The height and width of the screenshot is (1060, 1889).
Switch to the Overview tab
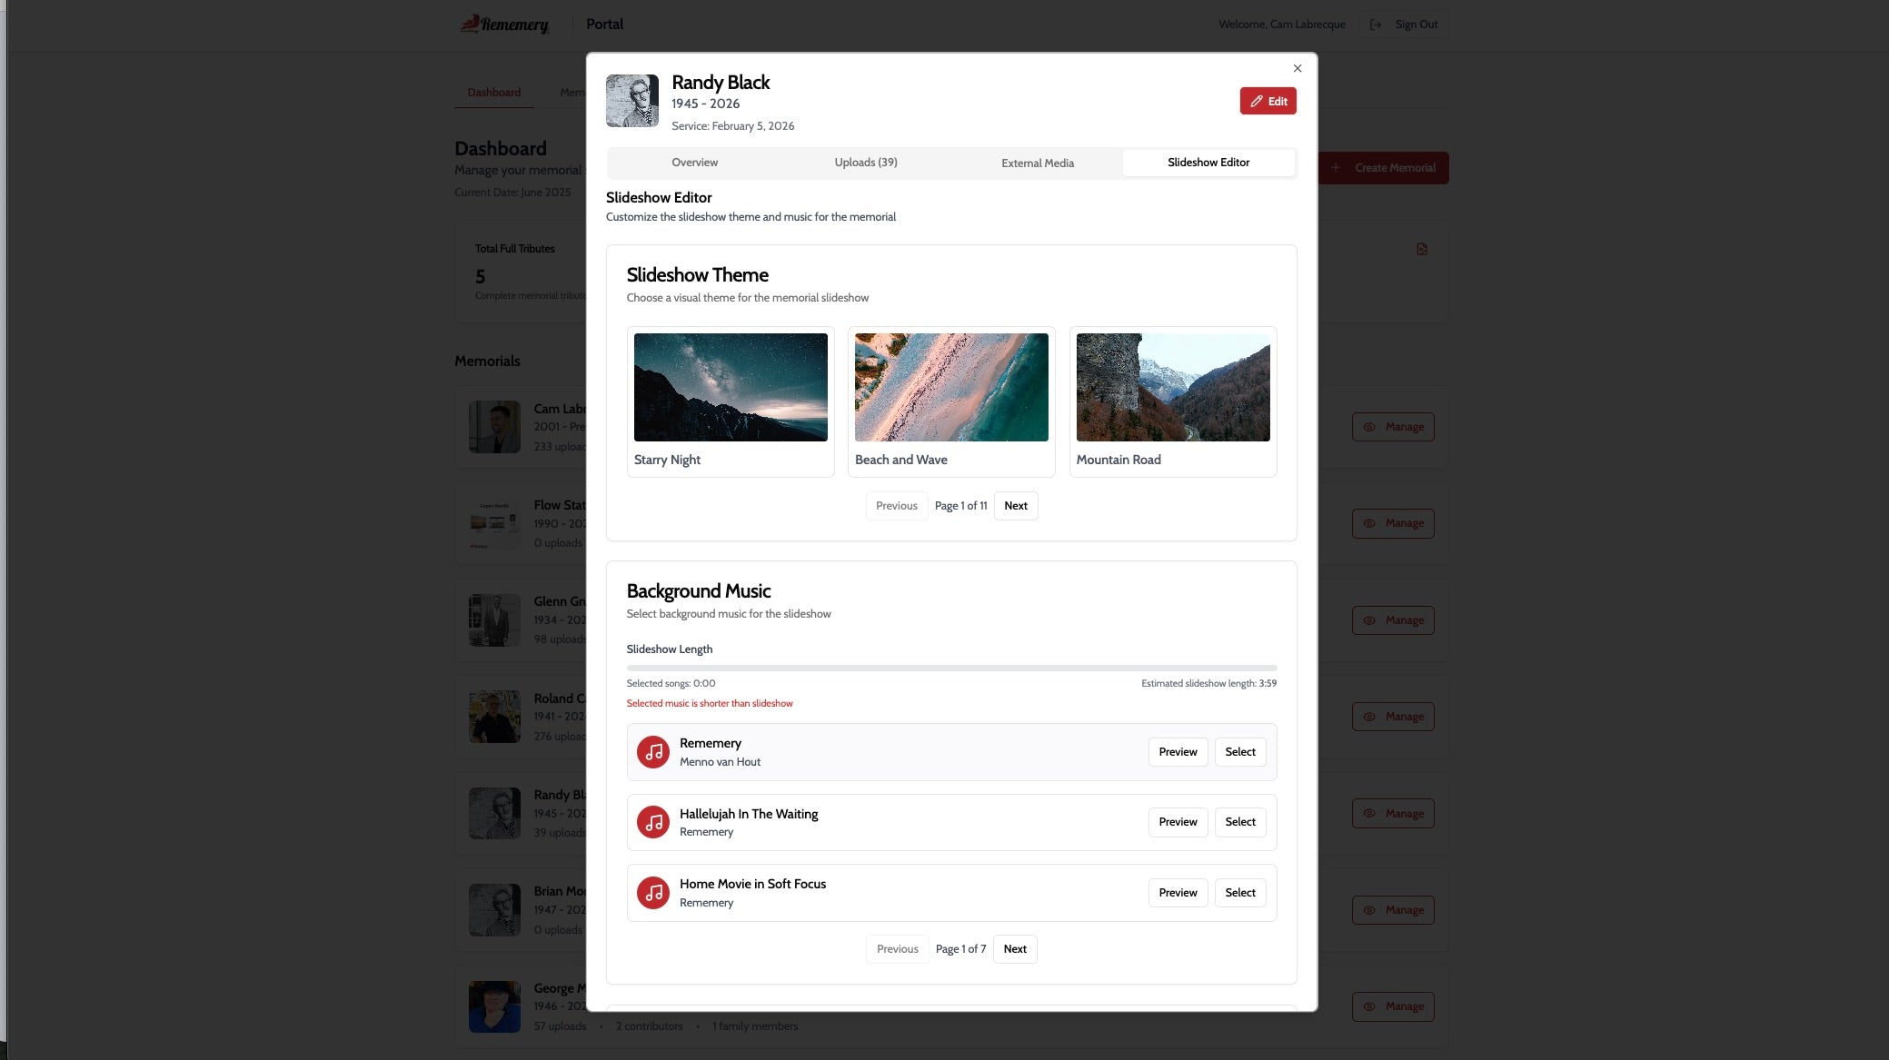pyautogui.click(x=694, y=163)
